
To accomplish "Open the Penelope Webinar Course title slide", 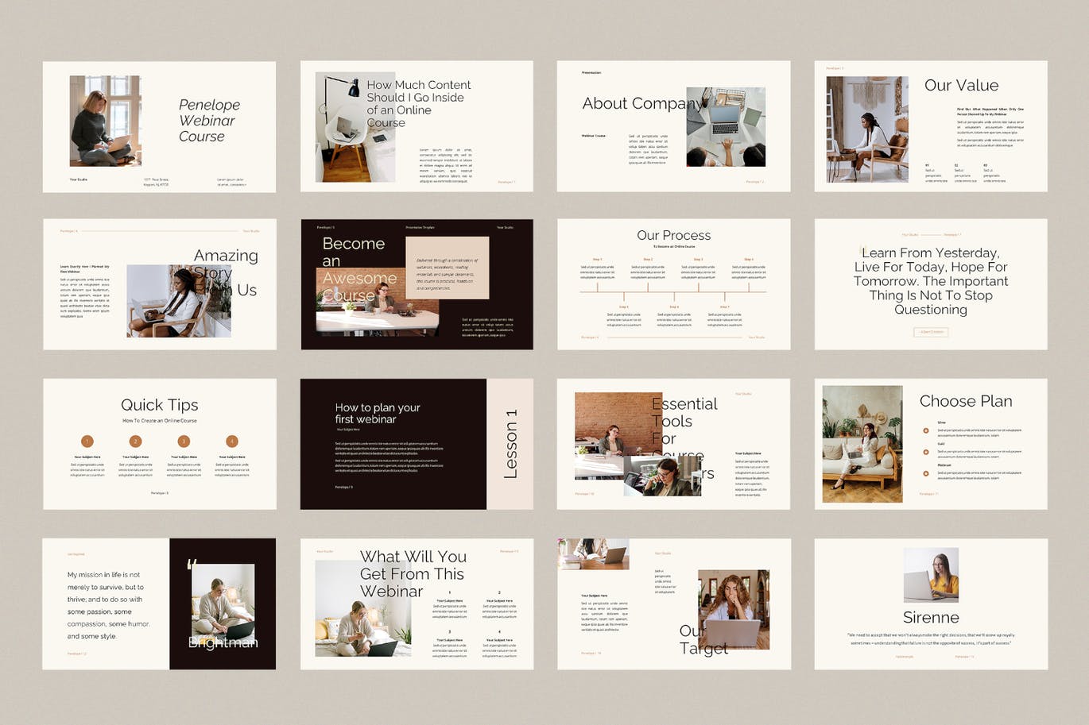I will pos(159,126).
